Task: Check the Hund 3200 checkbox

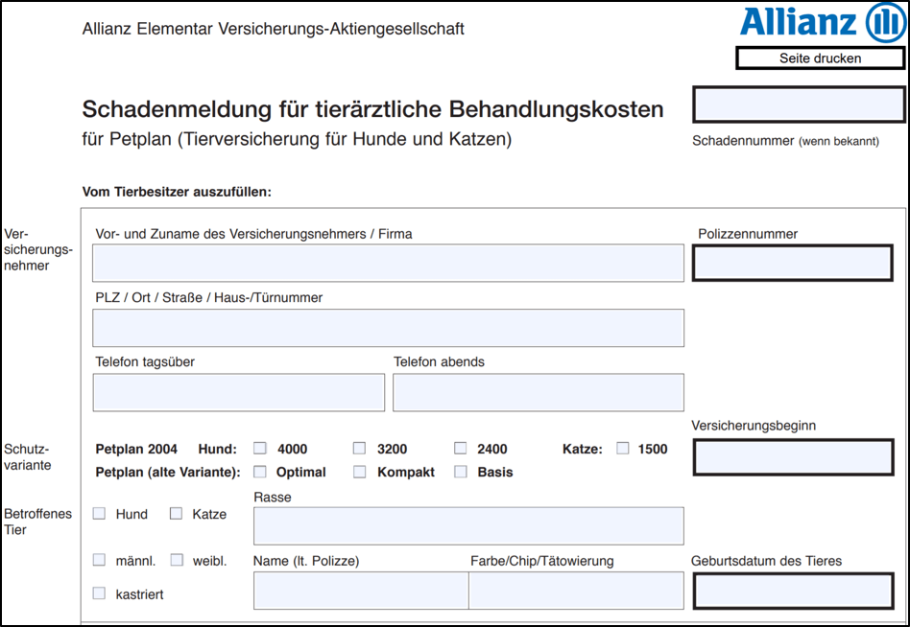Action: [x=360, y=449]
